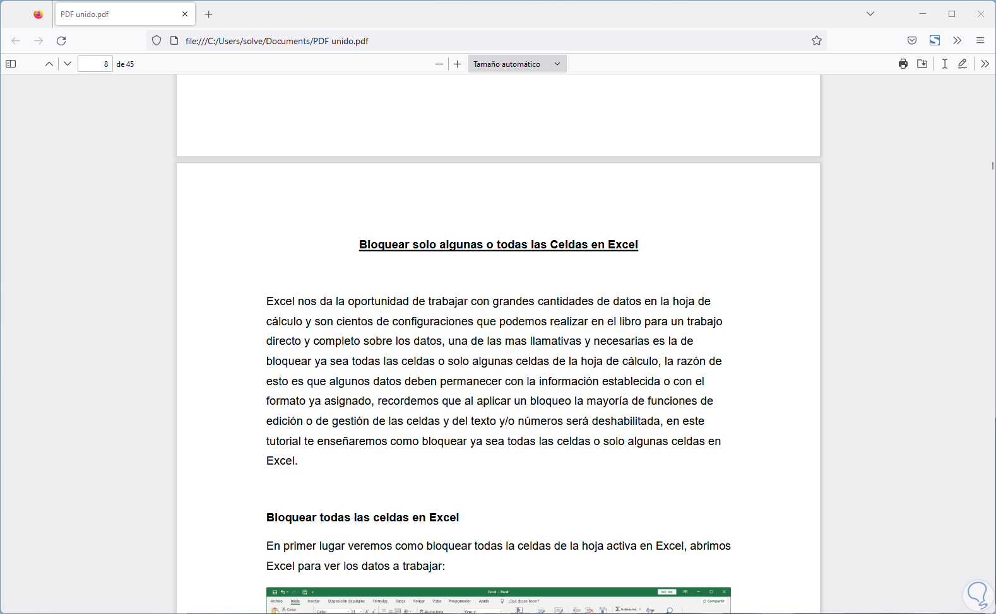This screenshot has height=614, width=996.
Task: Open the PDF viewer secondary tools menu
Action: [x=985, y=64]
